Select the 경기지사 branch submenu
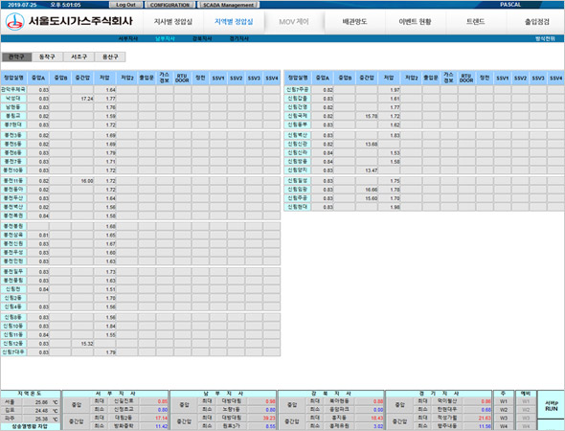This screenshot has height=431, width=565. [x=239, y=38]
